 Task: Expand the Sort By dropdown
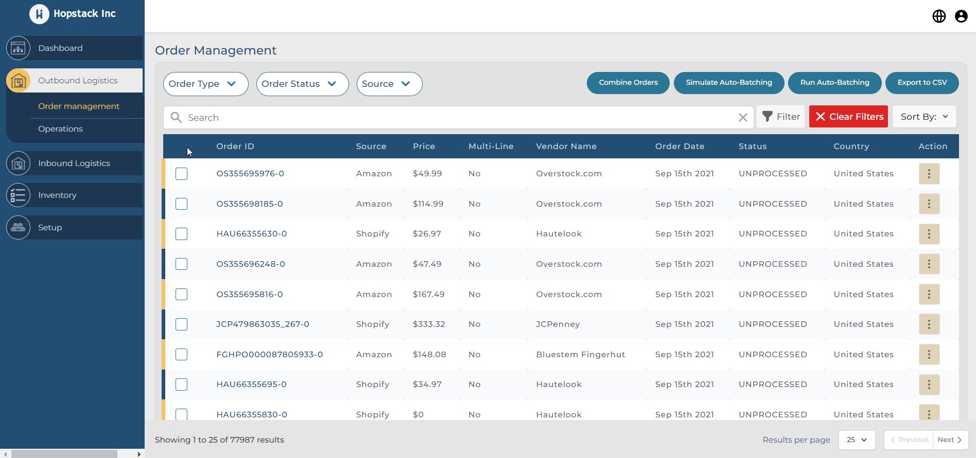click(924, 117)
